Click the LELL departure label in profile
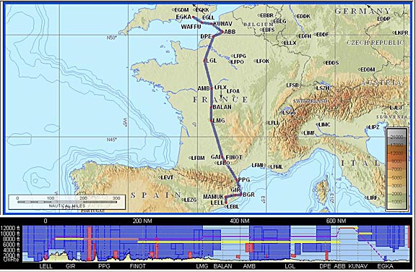This screenshot has width=416, height=272. pos(46,266)
